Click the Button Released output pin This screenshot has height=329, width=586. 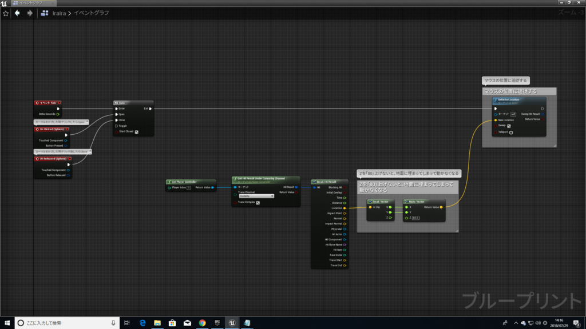point(68,175)
